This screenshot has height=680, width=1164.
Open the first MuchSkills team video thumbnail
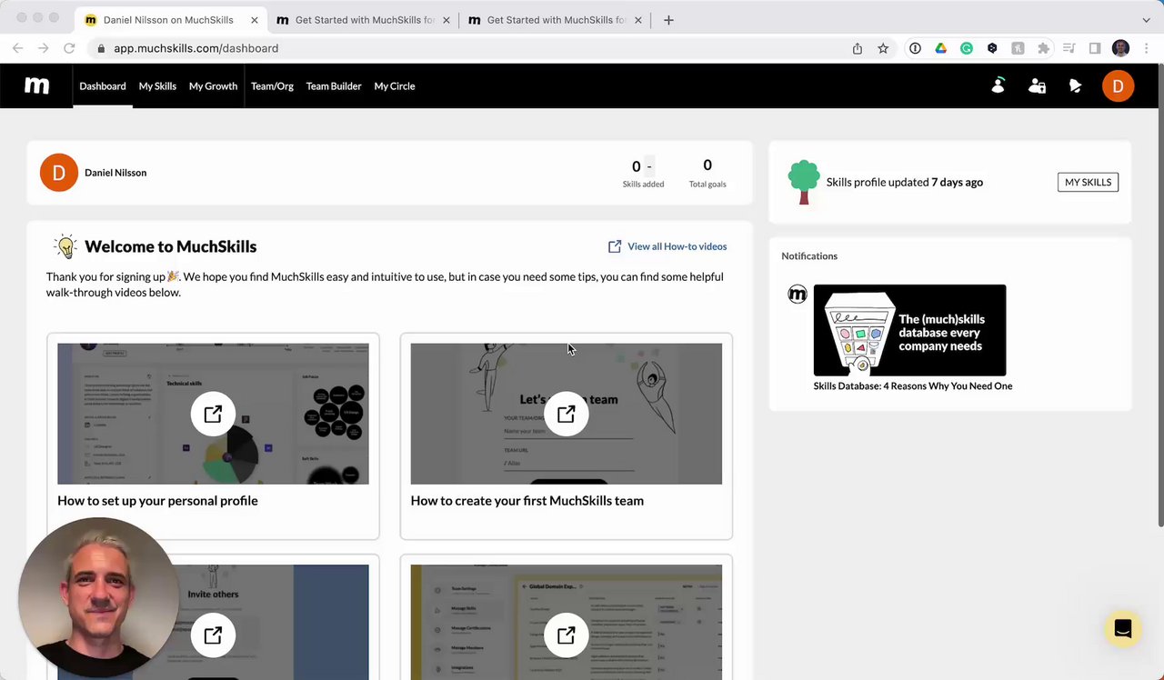click(567, 414)
